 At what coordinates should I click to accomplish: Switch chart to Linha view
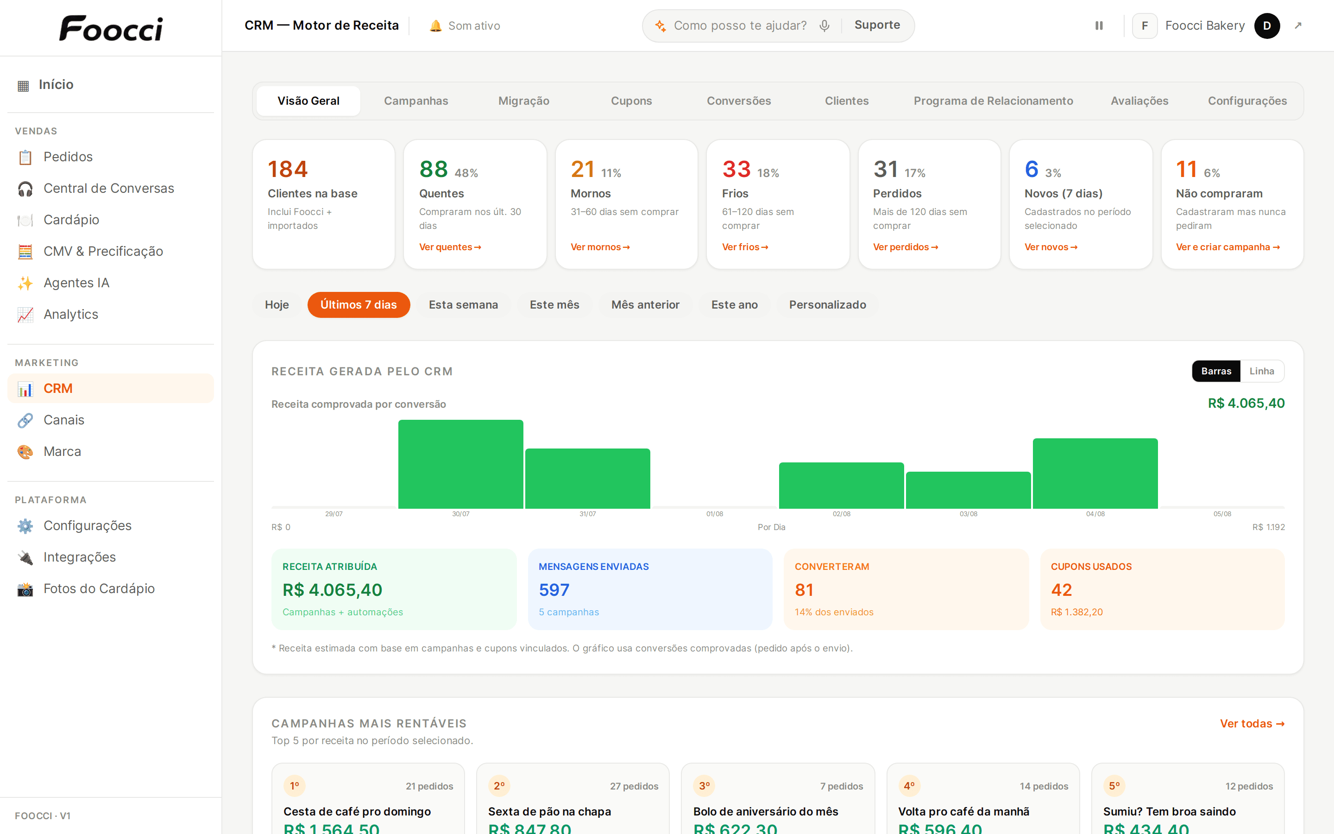pyautogui.click(x=1261, y=371)
